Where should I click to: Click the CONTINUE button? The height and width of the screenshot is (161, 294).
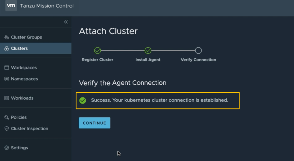94,123
